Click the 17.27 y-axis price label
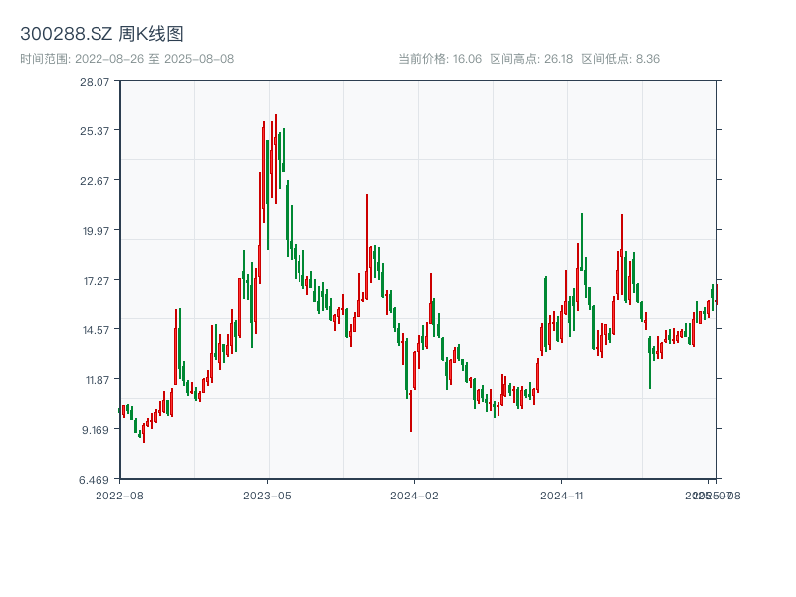Viewport: 796px width, 597px height. point(95,281)
